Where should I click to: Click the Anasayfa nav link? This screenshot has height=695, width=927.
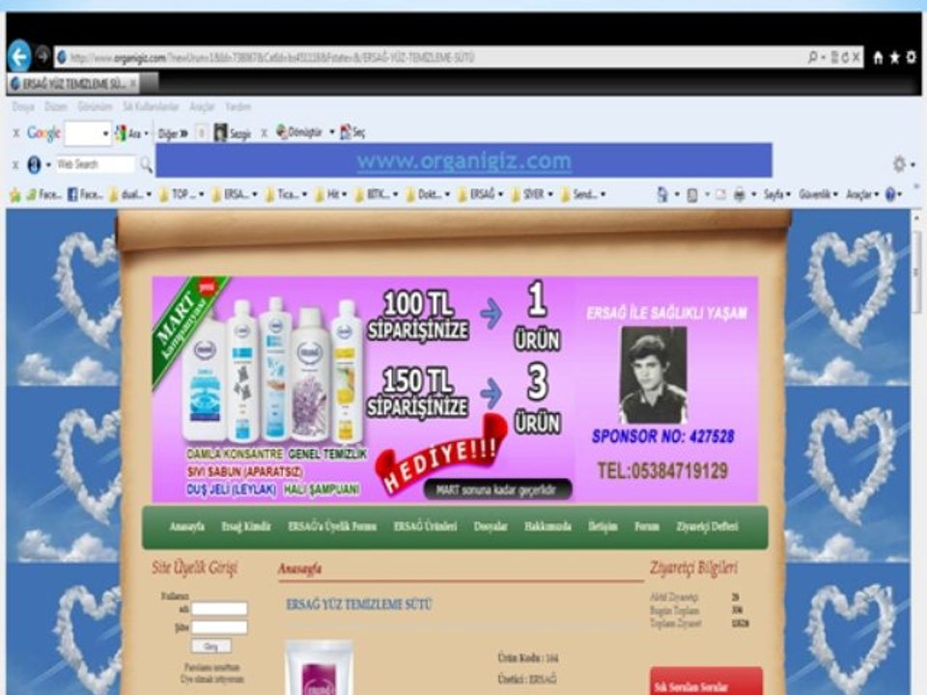point(186,527)
